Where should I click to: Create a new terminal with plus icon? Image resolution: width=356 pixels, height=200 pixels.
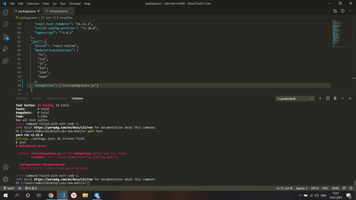320,98
